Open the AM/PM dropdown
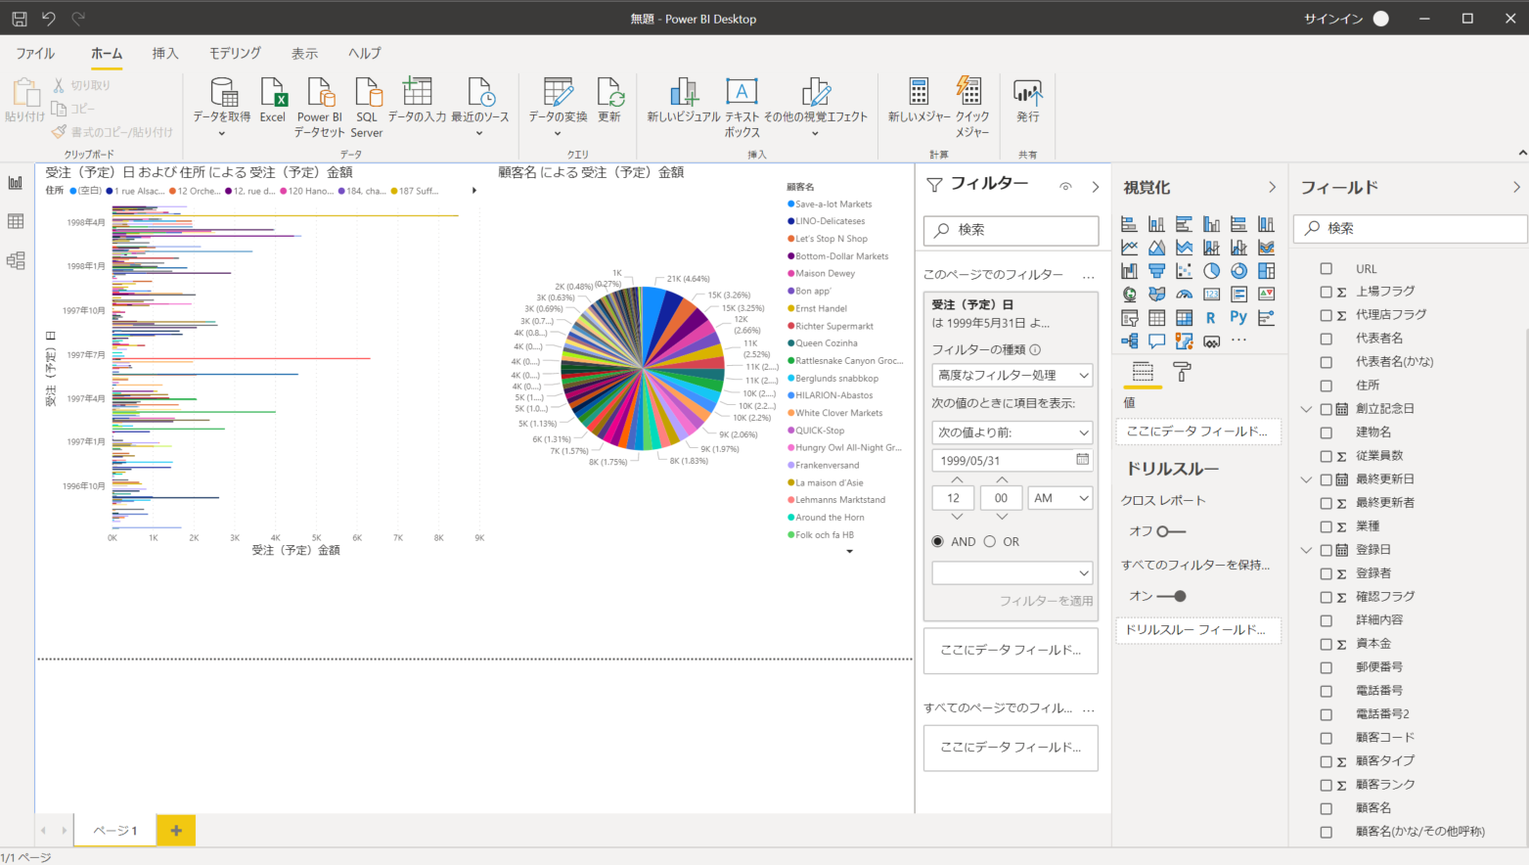 pos(1059,498)
